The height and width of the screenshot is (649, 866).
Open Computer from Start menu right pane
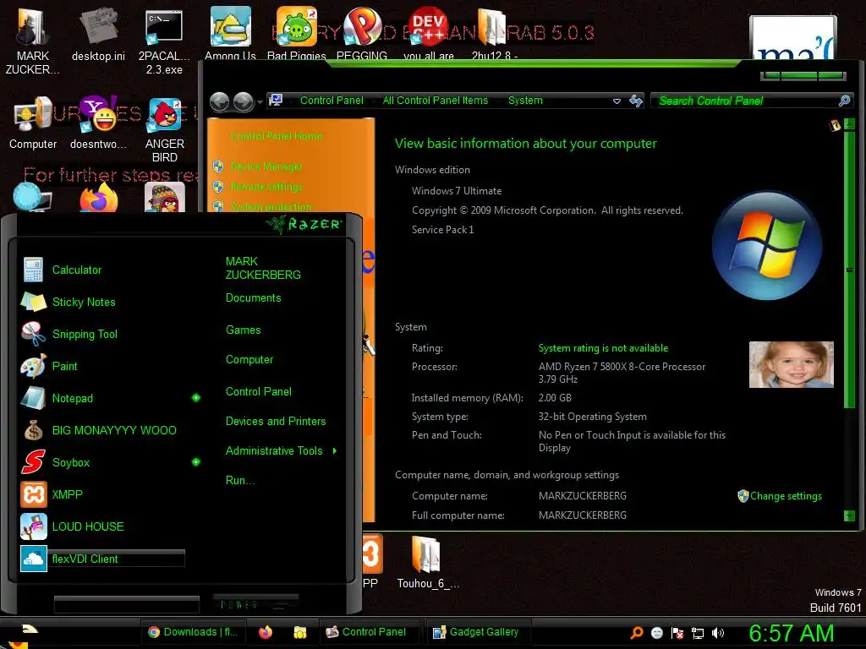[x=249, y=360]
